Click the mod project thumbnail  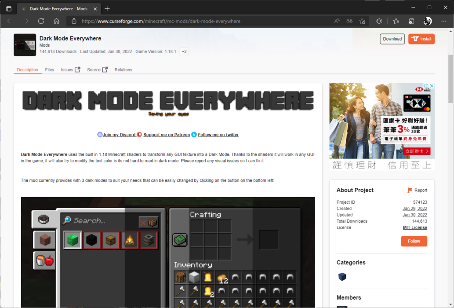25,45
